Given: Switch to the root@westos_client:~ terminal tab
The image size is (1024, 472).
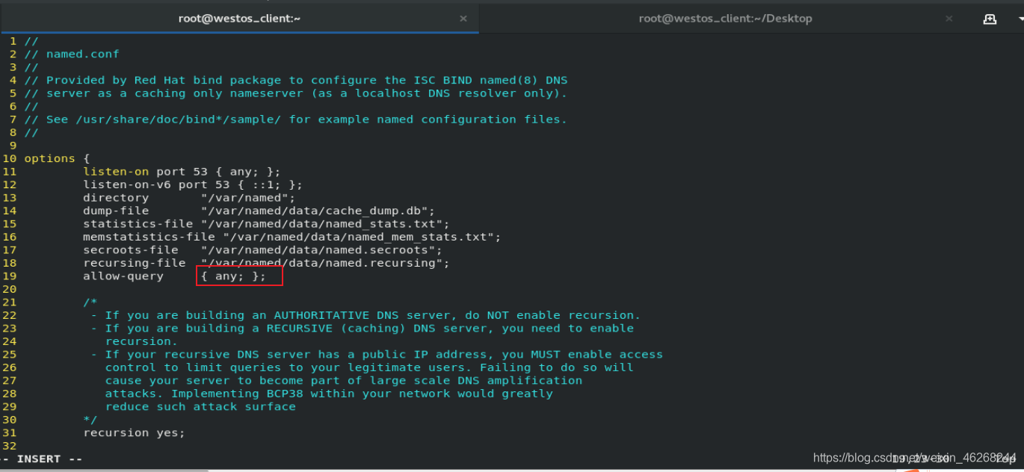Looking at the screenshot, I should click(239, 18).
